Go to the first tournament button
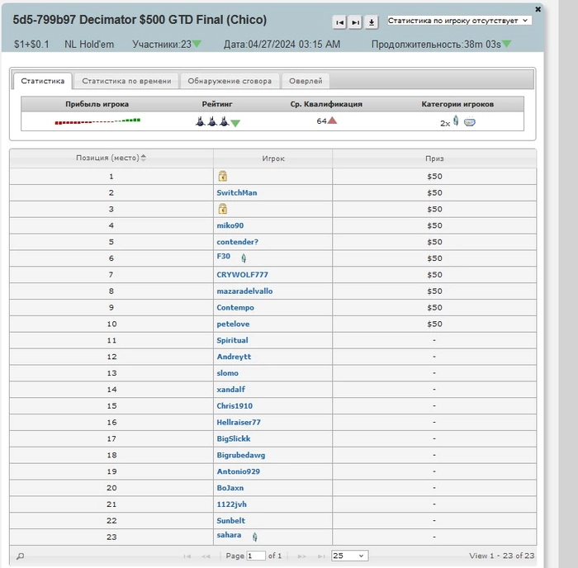The width and height of the screenshot is (578, 568). coord(339,22)
